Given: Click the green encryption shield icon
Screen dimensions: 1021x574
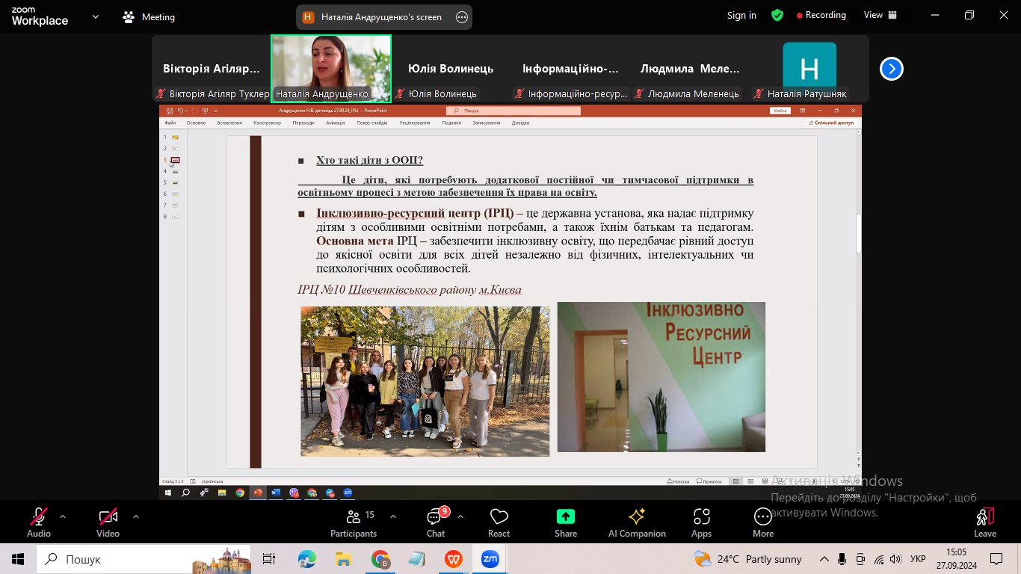Looking at the screenshot, I should click(x=777, y=15).
